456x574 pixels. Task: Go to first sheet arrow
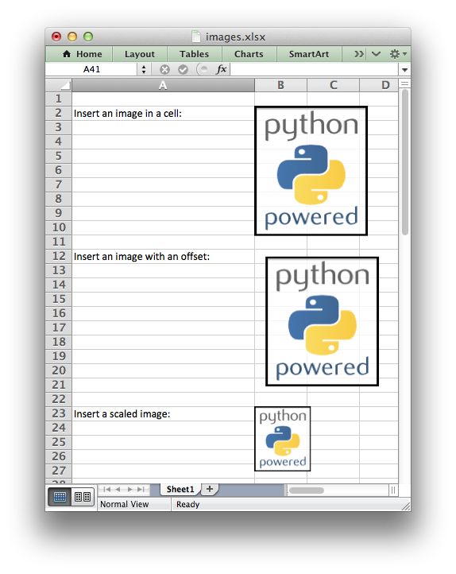coord(106,490)
